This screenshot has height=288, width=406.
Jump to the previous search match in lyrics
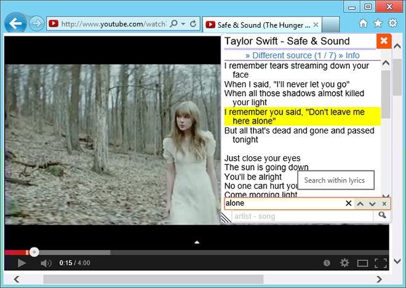tap(360, 204)
